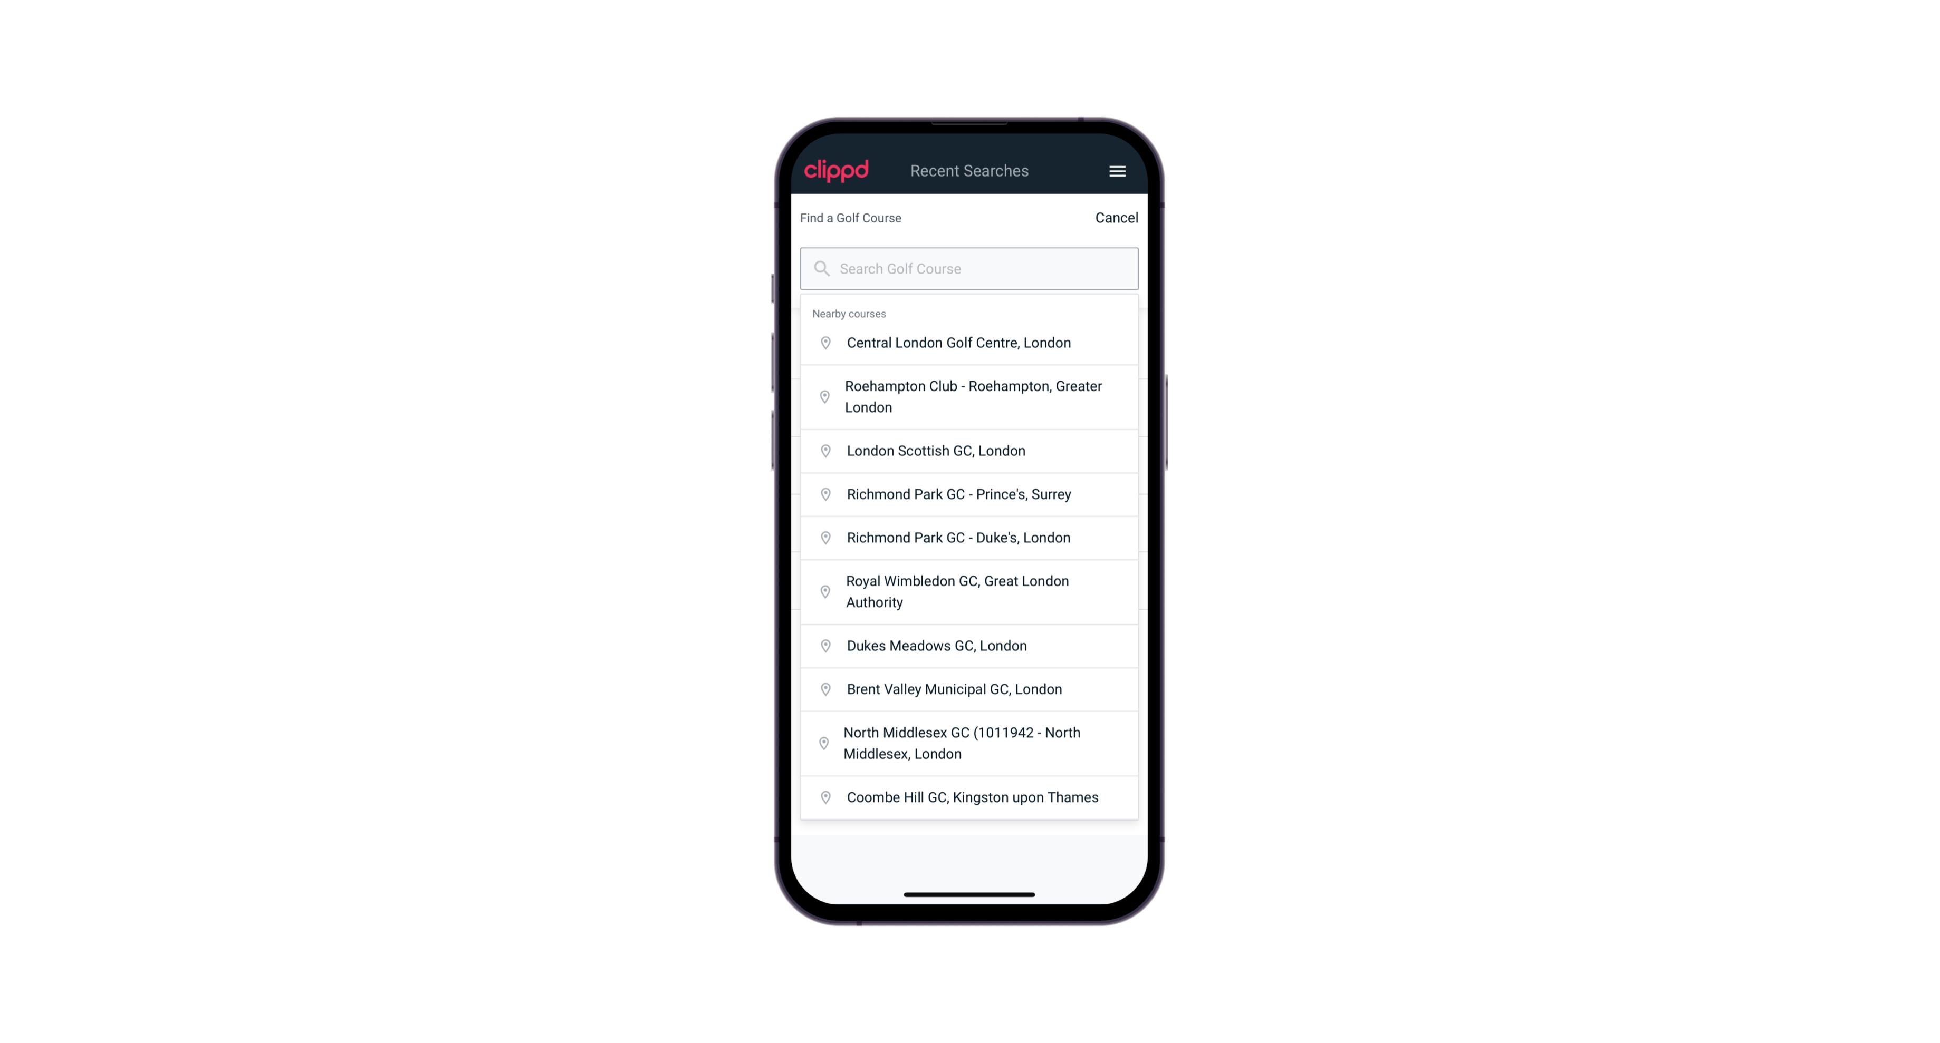Tap the hamburger menu icon
Viewport: 1940px width, 1043px height.
(x=1117, y=171)
